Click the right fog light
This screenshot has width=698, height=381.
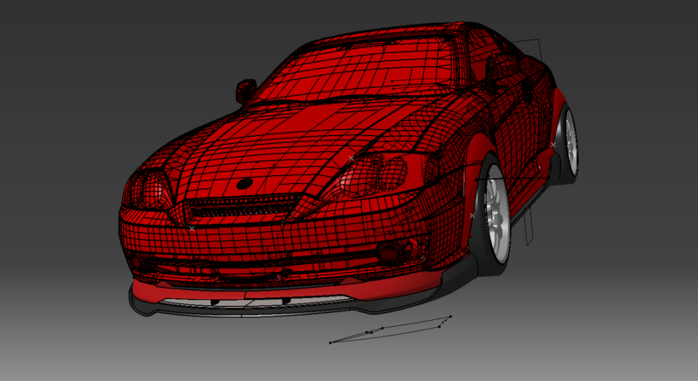coord(389,254)
